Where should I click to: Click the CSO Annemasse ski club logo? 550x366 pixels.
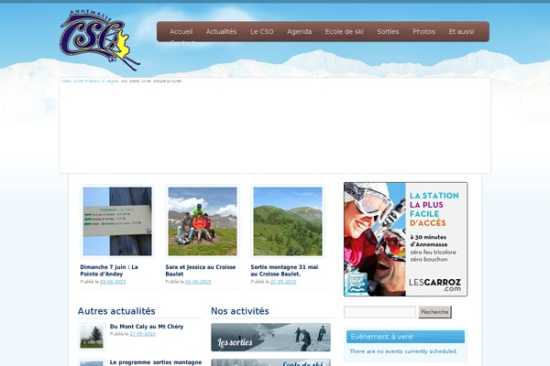(x=100, y=40)
